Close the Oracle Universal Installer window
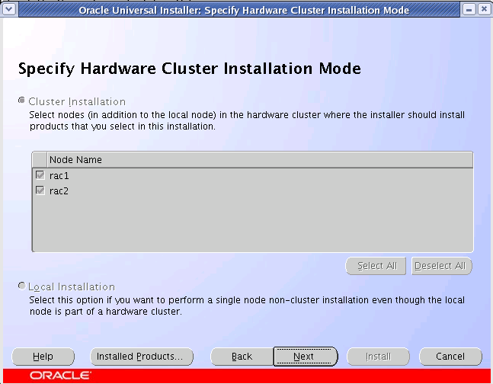This screenshot has height=384, width=493. pos(484,9)
